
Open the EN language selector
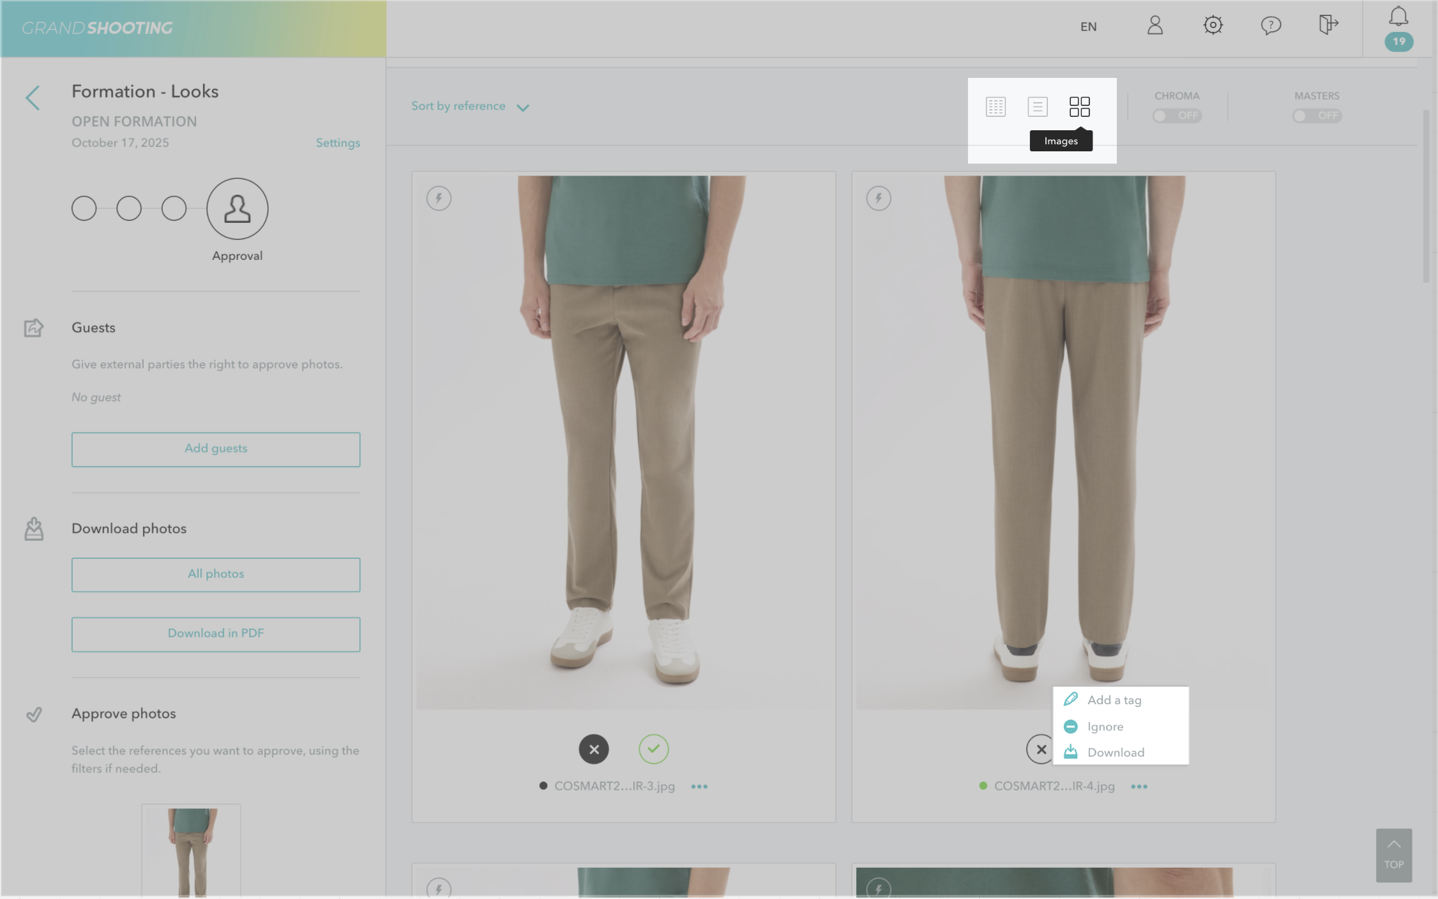pos(1088,27)
